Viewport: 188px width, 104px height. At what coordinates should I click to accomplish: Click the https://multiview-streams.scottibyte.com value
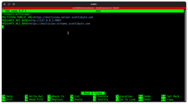60,24
